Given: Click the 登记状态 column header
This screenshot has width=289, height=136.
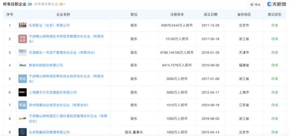Looking at the screenshot, I should (275, 14).
